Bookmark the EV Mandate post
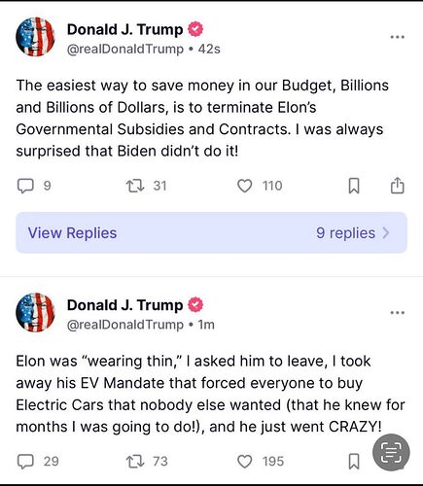 354,462
